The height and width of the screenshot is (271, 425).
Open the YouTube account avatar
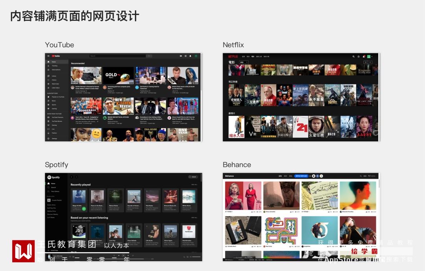196,56
